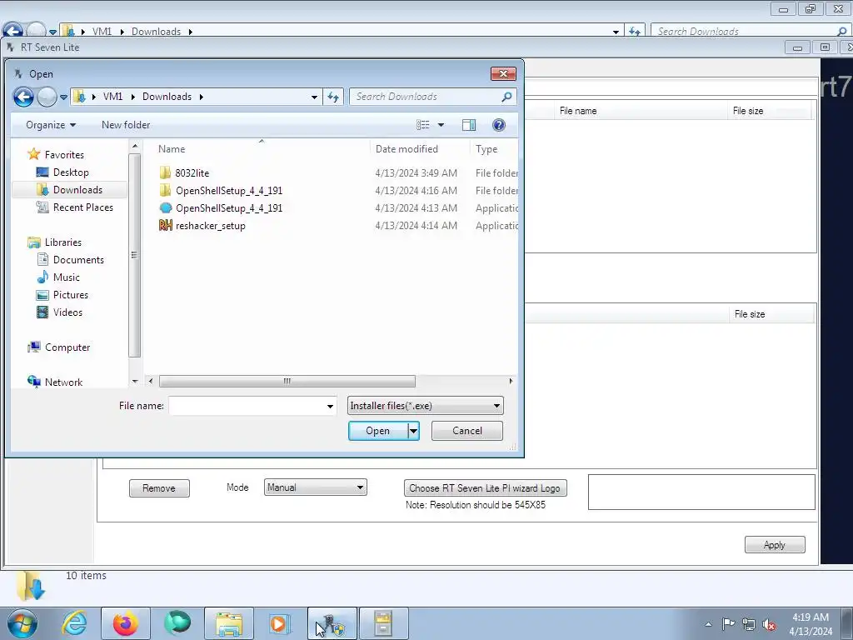Image resolution: width=853 pixels, height=640 pixels.
Task: Click the network tray icon
Action: point(749,624)
